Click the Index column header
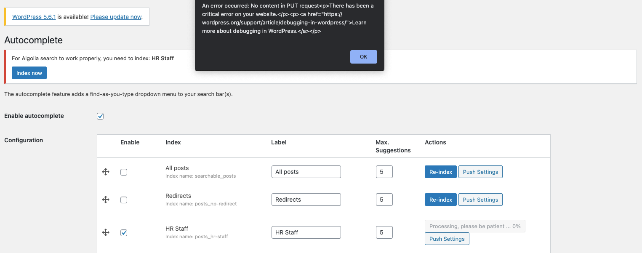This screenshot has width=642, height=253. click(173, 142)
